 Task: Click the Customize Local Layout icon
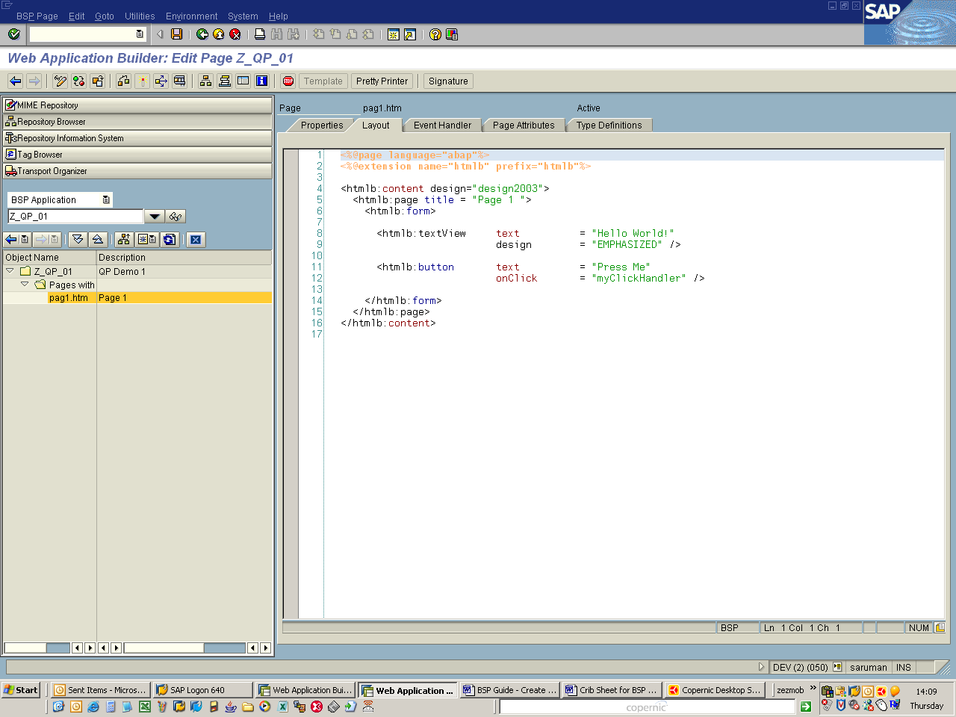point(452,34)
